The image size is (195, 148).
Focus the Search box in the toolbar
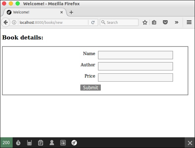pyautogui.click(x=119, y=23)
